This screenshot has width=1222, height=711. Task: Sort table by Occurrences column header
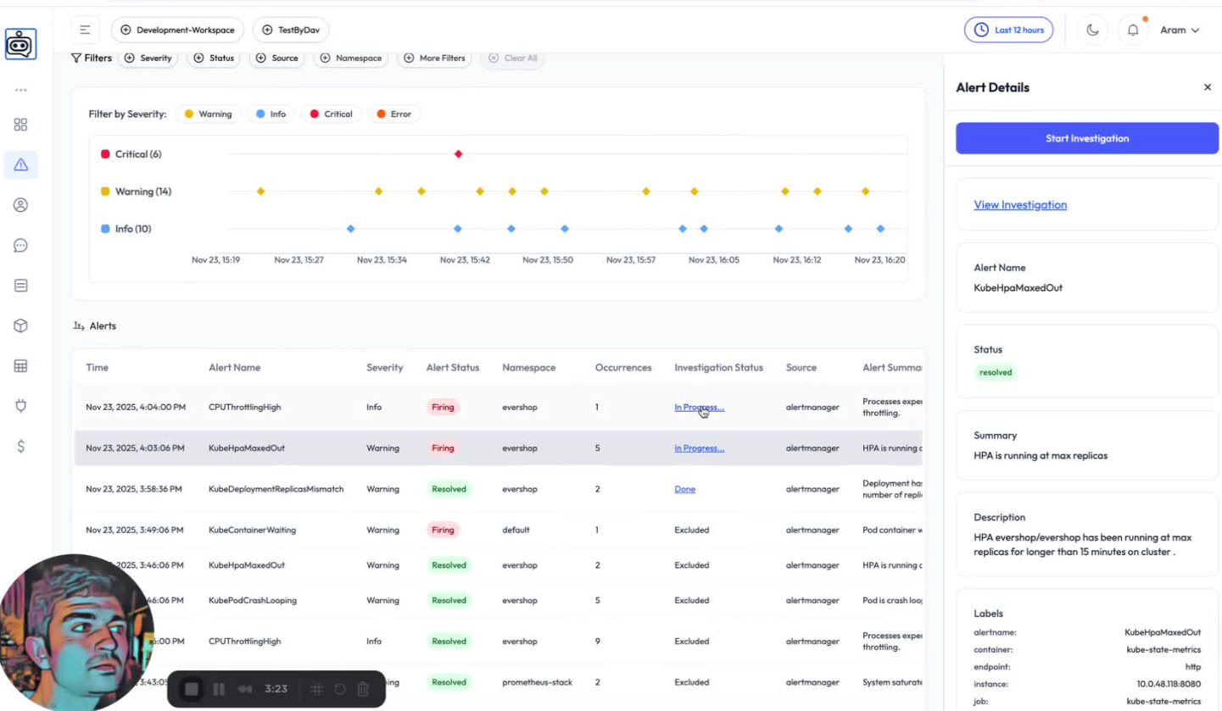622,368
